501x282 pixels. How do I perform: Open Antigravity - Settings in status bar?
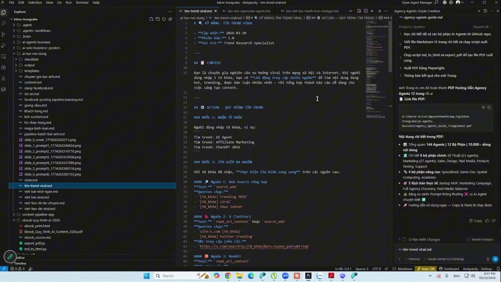[478, 269]
